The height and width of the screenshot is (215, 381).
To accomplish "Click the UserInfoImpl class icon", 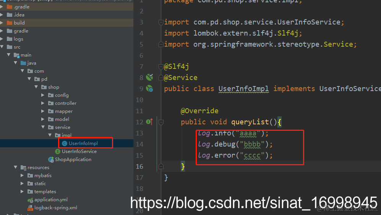I will [64, 143].
